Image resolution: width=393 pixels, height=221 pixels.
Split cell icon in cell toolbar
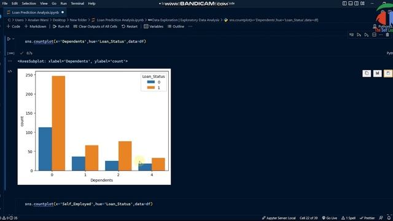pos(374,35)
